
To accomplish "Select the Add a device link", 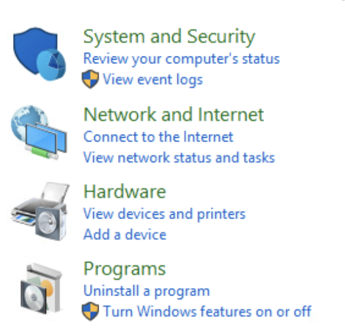I will [x=125, y=234].
